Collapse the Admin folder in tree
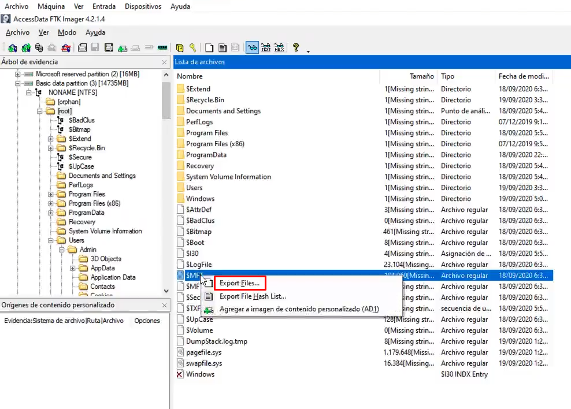This screenshot has height=409, width=571. click(61, 250)
